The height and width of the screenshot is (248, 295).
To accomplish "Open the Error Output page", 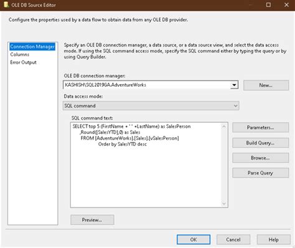I will tap(23, 62).
